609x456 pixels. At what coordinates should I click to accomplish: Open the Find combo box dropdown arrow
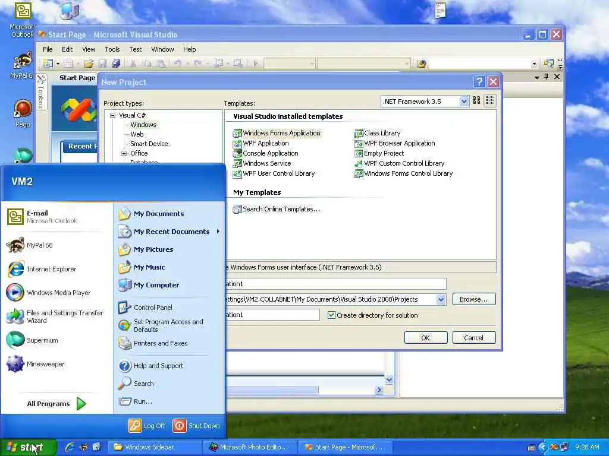pyautogui.click(x=535, y=64)
